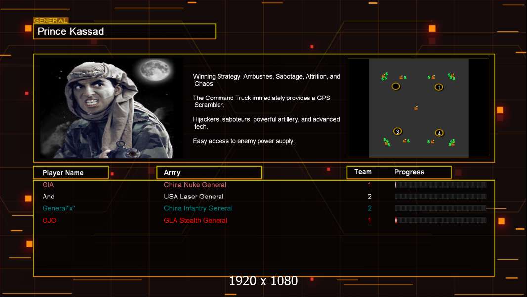
Task: Click China Nuke General army entry
Action: point(195,185)
